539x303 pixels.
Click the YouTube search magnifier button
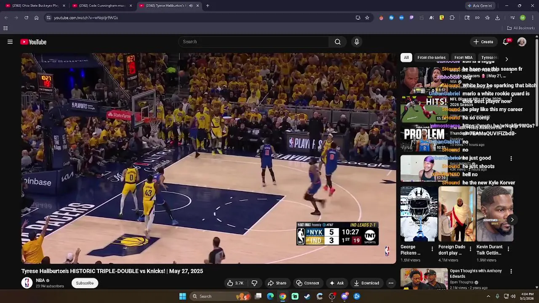(x=338, y=42)
